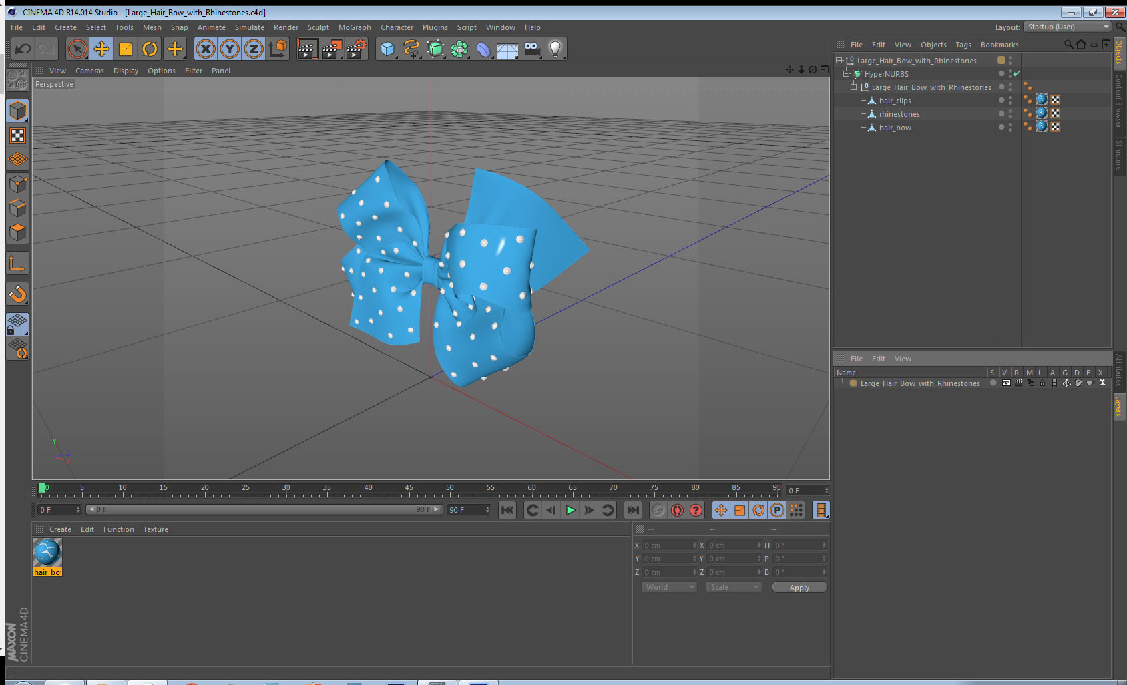The width and height of the screenshot is (1127, 685).
Task: Open the Texture menu in material manager
Action: coord(156,529)
